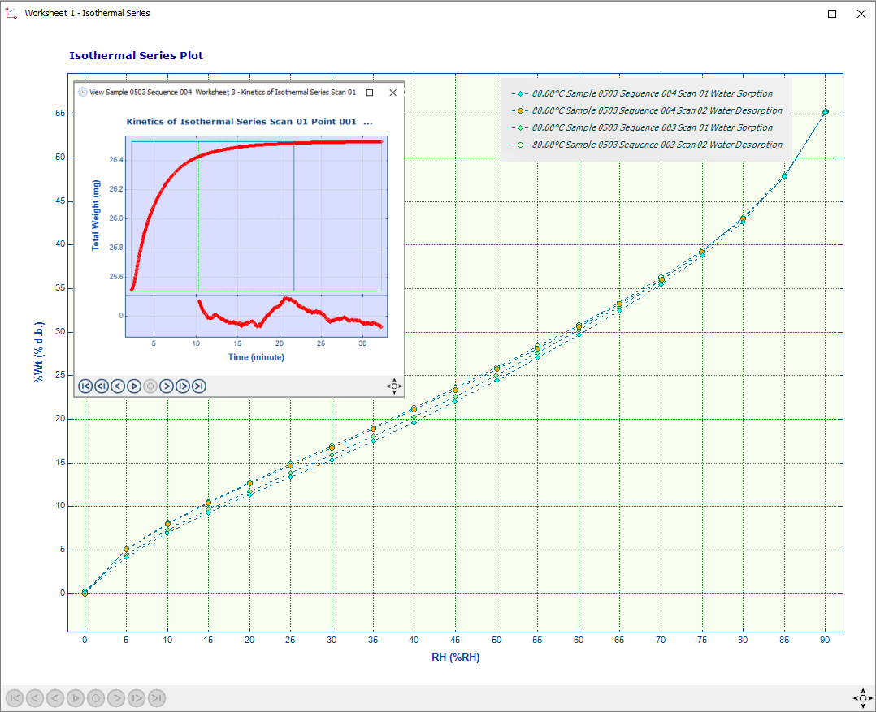Click the topmost data point at 90% RH

point(826,113)
